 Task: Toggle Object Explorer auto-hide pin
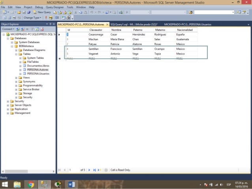point(50,24)
